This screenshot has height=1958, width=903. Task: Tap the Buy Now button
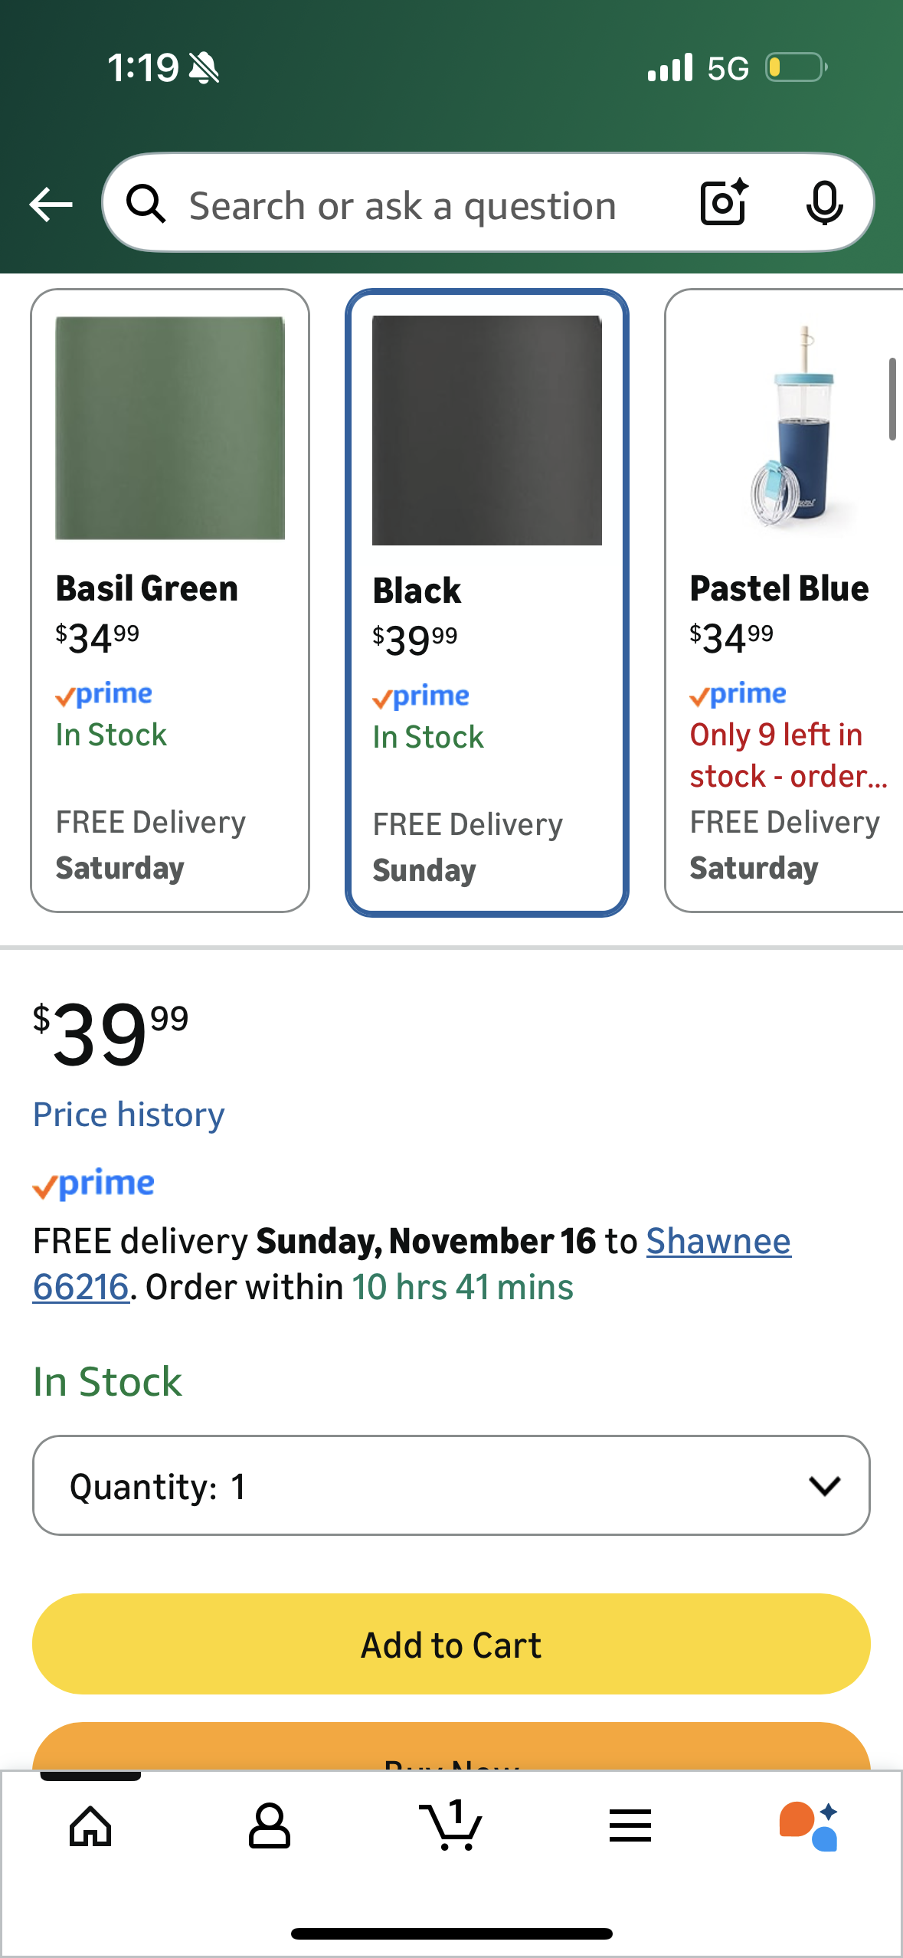[451, 1750]
